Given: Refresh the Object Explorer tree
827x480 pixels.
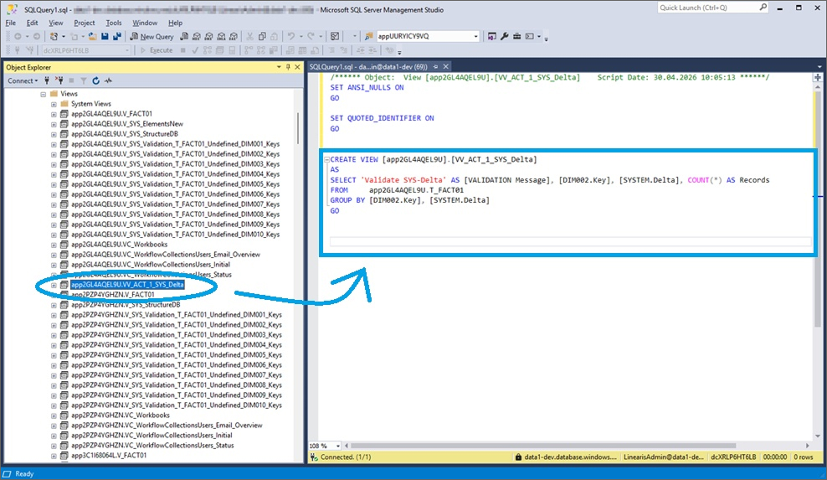Looking at the screenshot, I should pyautogui.click(x=96, y=81).
